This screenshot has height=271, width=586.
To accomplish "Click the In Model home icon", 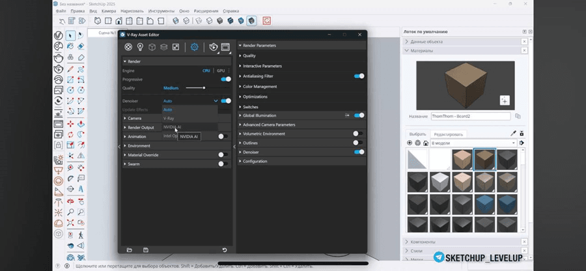I will click(426, 143).
